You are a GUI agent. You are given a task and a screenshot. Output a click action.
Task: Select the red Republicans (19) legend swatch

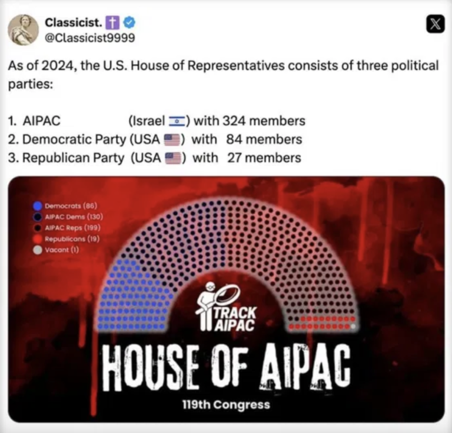tap(38, 239)
